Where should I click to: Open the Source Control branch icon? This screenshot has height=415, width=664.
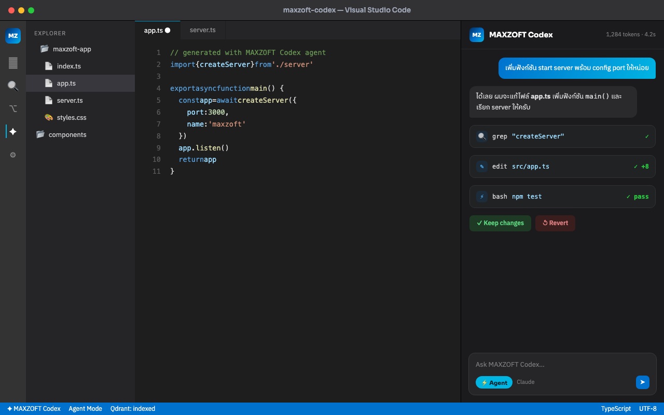pyautogui.click(x=13, y=109)
